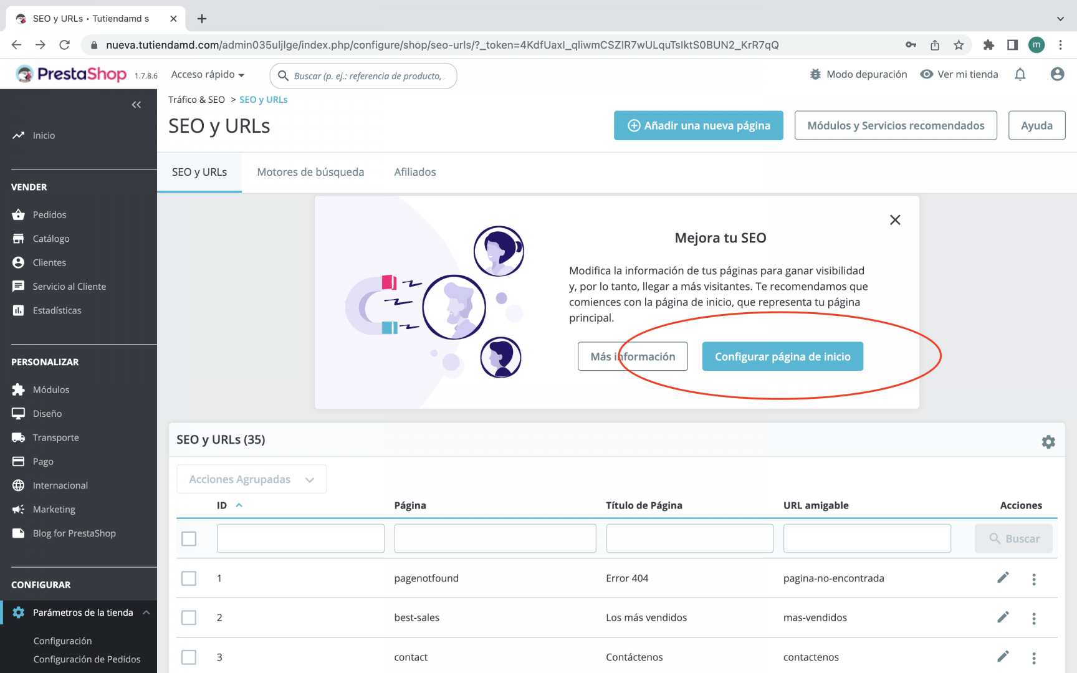Focus the top Buscar search field
The image size is (1077, 673).
[x=363, y=76]
